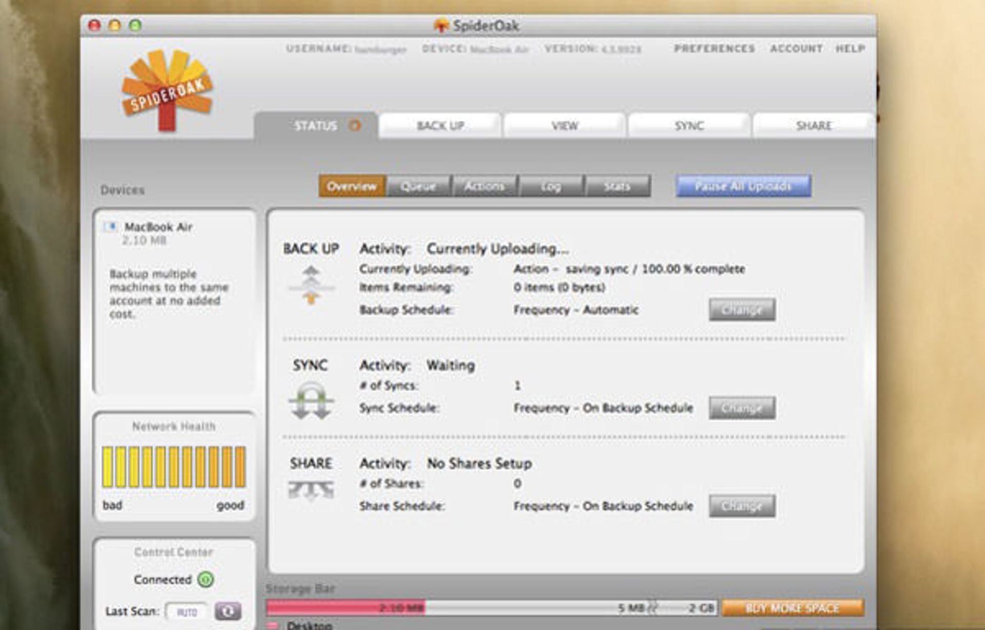Click the SpiderOak title bar icon
The height and width of the screenshot is (630, 985).
click(441, 25)
